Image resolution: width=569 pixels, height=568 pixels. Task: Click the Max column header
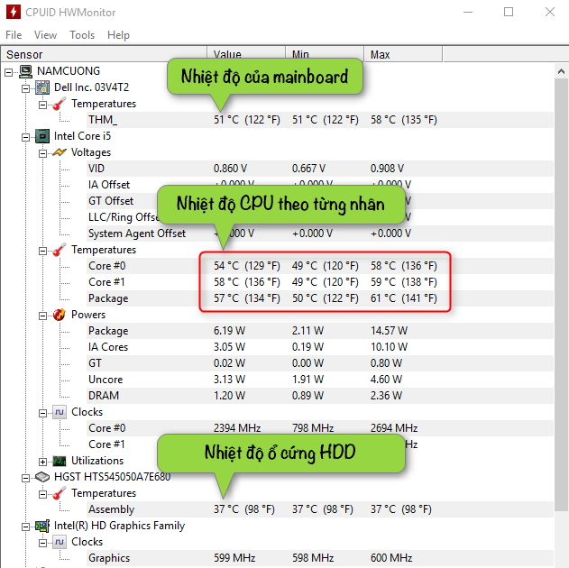point(403,54)
